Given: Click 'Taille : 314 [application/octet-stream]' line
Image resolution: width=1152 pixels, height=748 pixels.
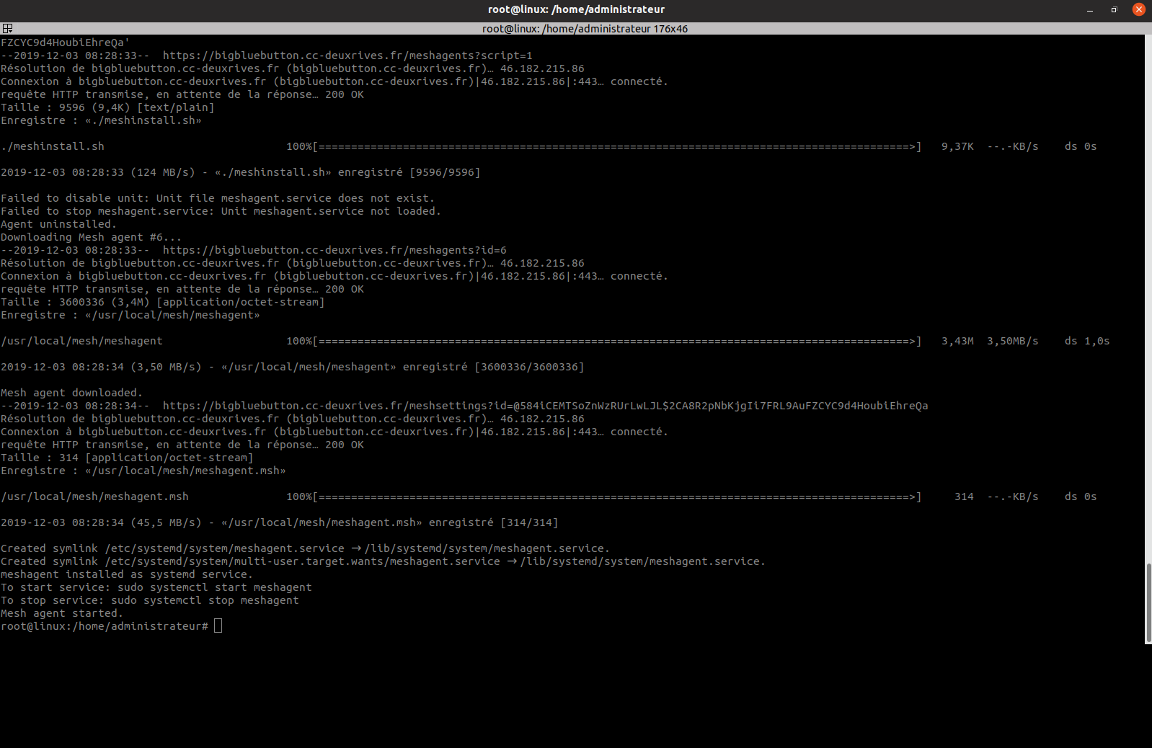Looking at the screenshot, I should (x=127, y=458).
